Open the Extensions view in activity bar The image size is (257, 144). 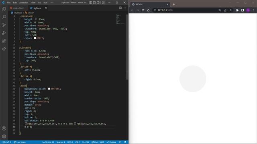point(4,41)
